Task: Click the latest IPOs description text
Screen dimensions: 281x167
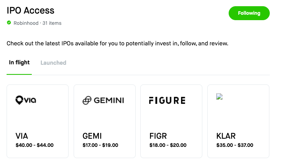Action: click(x=117, y=43)
